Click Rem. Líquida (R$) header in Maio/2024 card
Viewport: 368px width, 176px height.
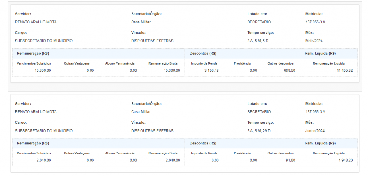click(x=320, y=53)
